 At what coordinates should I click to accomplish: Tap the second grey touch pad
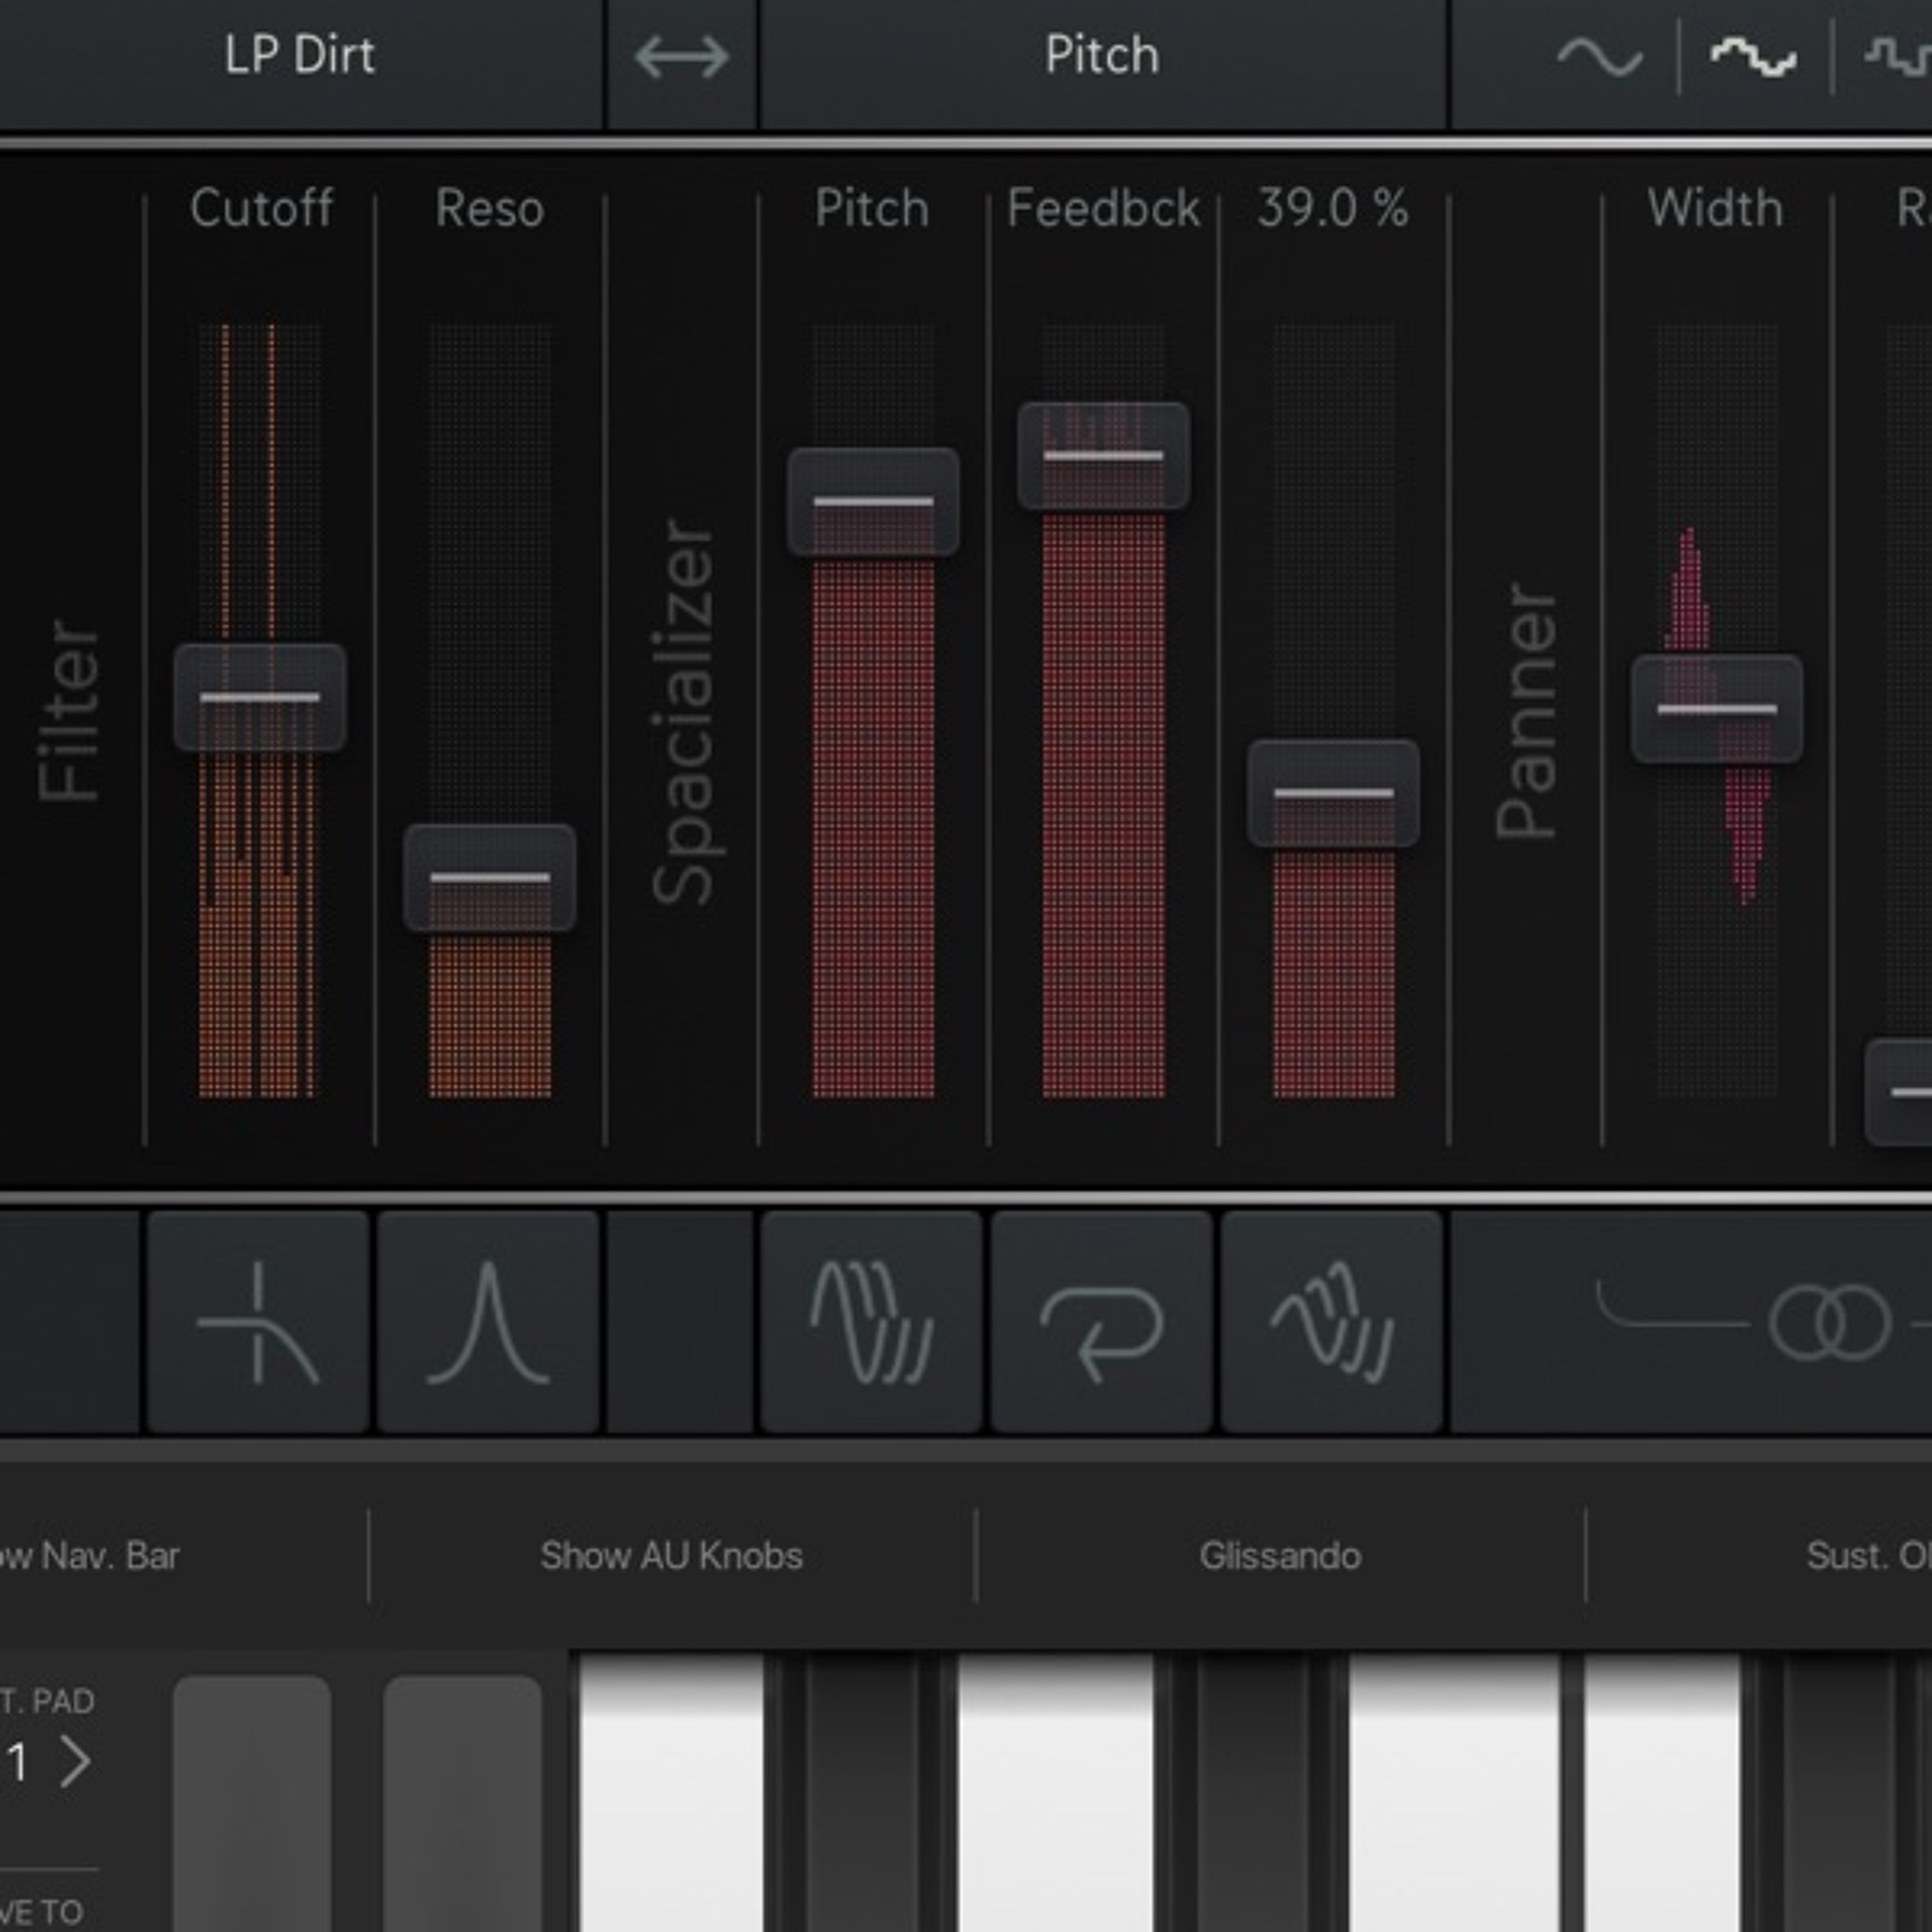click(463, 1803)
